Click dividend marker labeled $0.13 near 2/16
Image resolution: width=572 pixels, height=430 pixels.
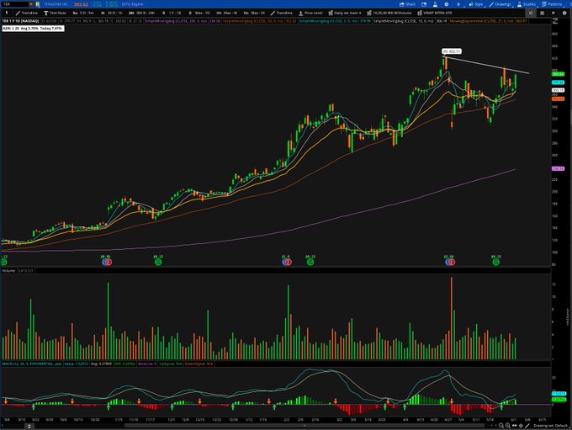click(310, 261)
